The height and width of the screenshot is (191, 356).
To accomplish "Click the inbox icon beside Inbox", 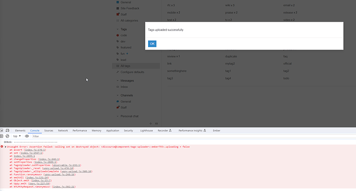I will [118, 87].
